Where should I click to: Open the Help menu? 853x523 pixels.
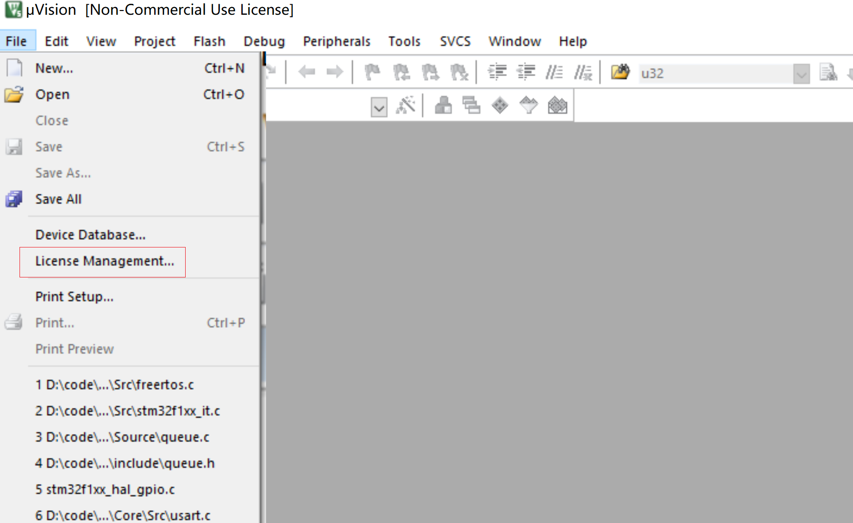coord(573,41)
